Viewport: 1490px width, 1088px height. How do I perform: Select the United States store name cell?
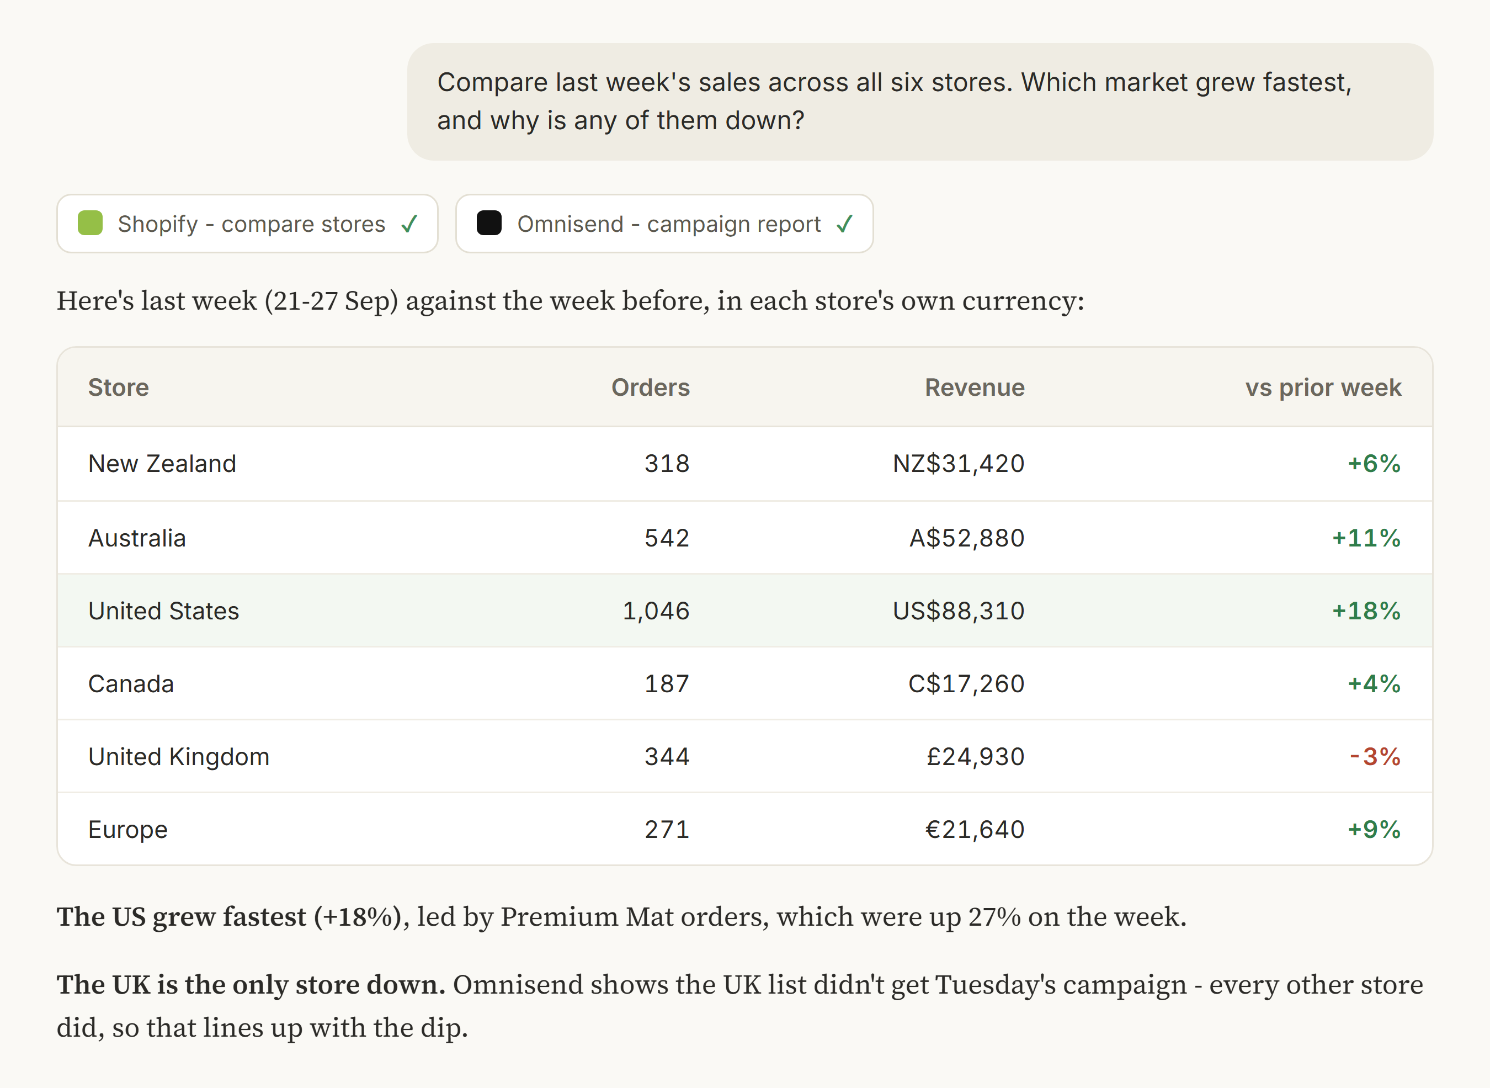pyautogui.click(x=163, y=611)
